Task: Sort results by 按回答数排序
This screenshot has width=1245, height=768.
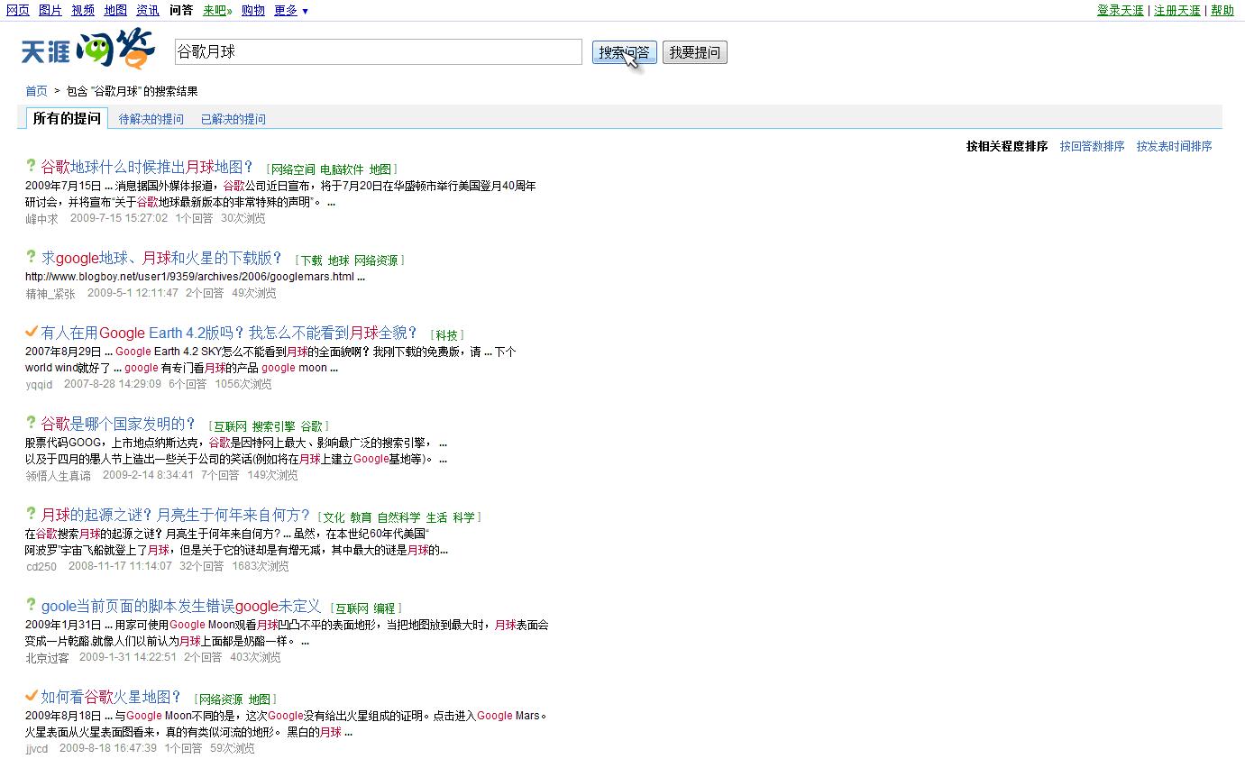Action: pyautogui.click(x=1092, y=146)
